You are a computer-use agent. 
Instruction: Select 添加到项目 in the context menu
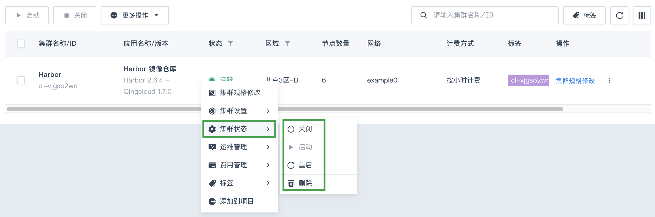pos(240,201)
